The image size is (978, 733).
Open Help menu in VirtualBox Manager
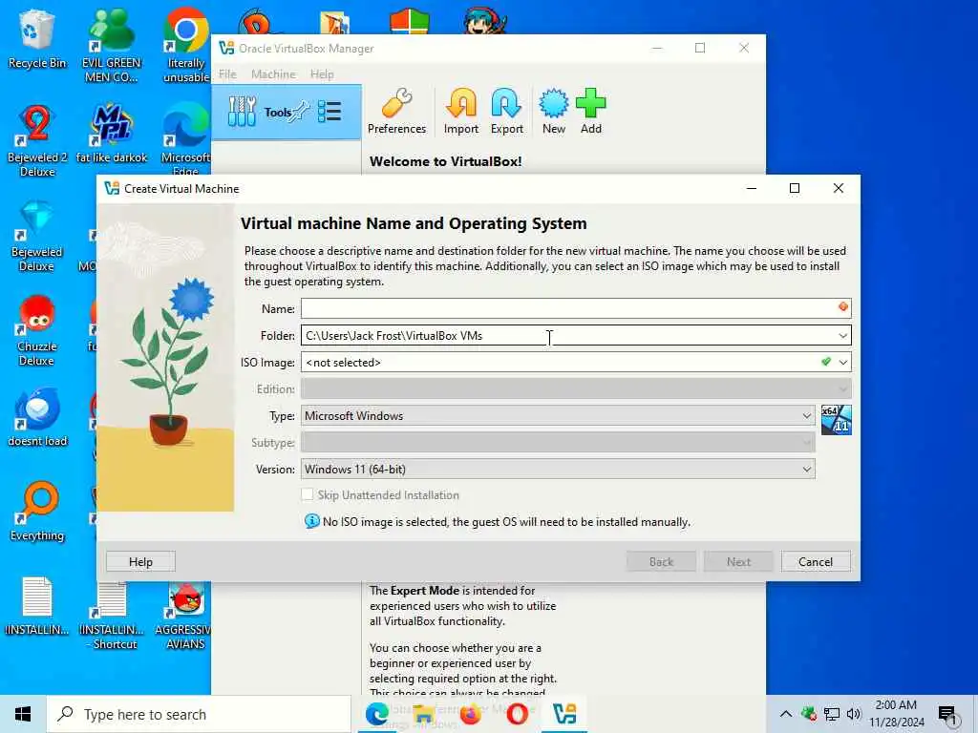click(322, 74)
